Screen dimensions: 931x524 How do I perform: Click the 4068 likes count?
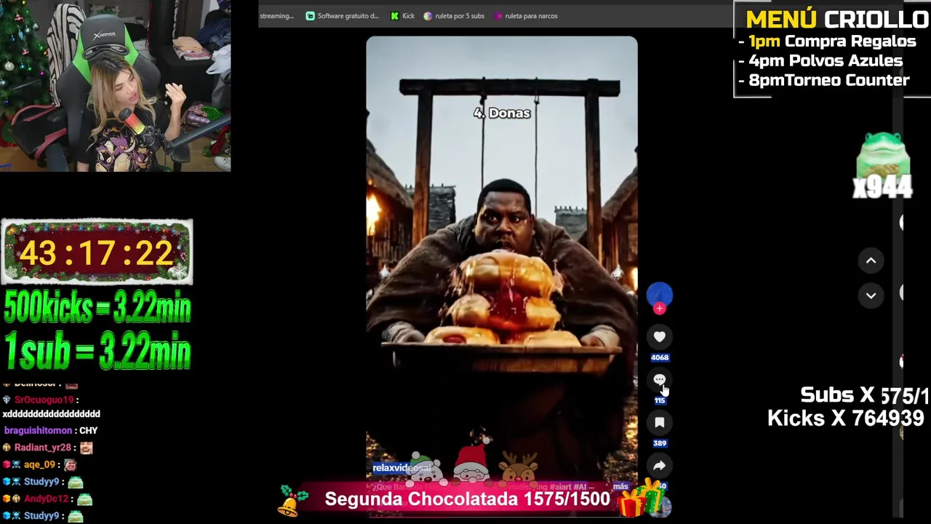(x=659, y=357)
